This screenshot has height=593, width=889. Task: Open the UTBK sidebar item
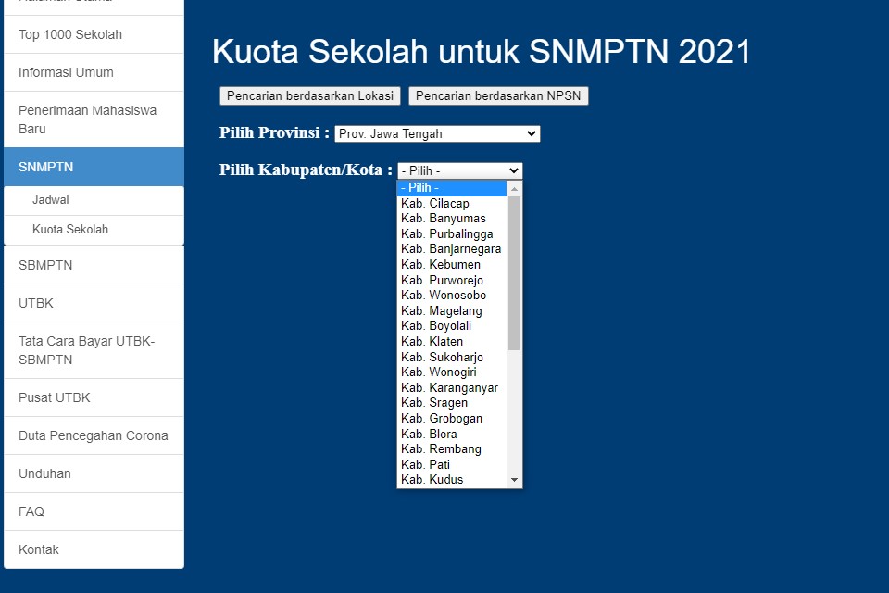coord(94,303)
